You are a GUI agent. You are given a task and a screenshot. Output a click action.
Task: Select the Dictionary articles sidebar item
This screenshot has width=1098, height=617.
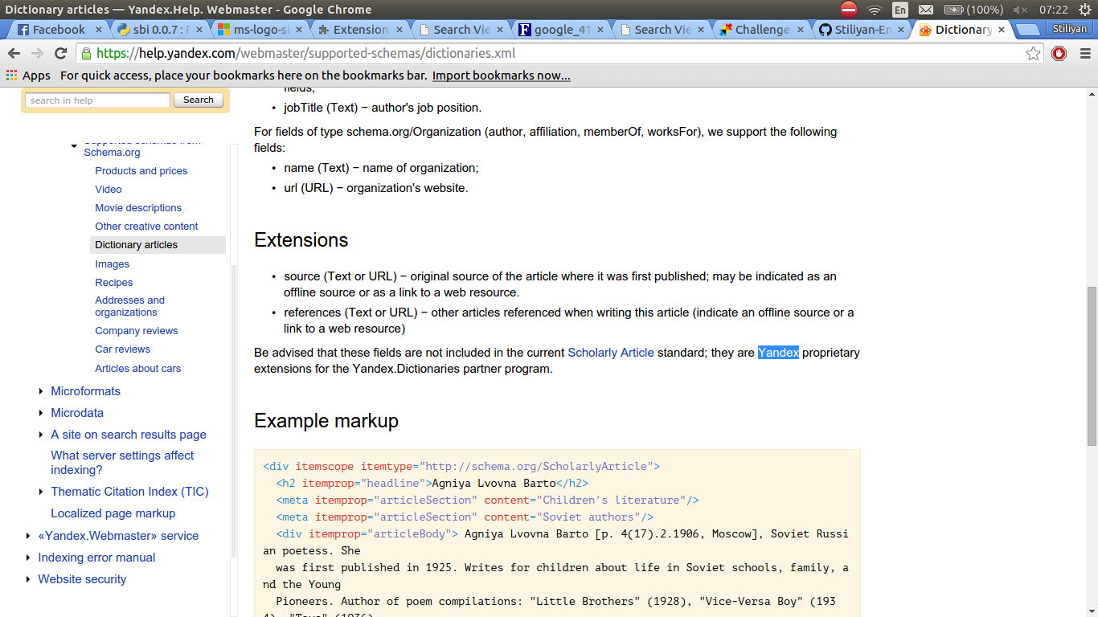click(158, 245)
